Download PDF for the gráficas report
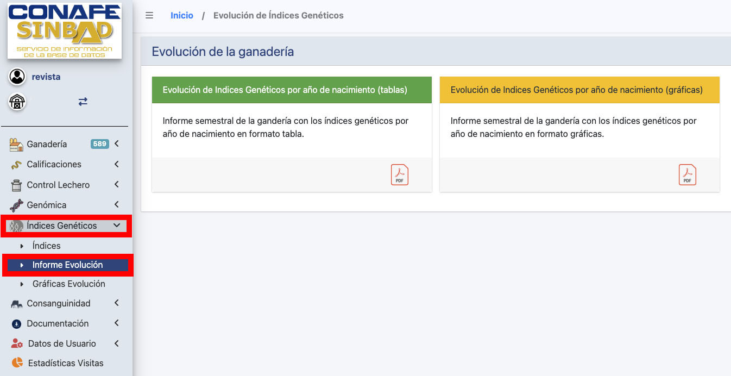 click(687, 175)
